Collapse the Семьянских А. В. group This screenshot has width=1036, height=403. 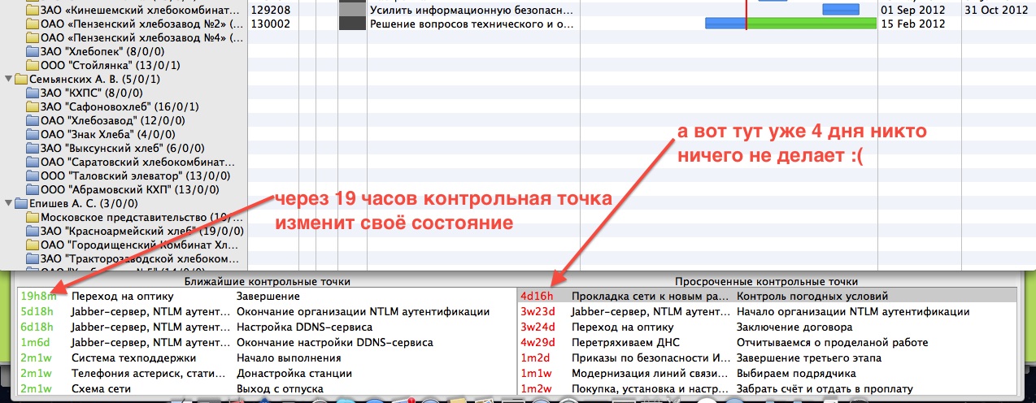pos(8,79)
